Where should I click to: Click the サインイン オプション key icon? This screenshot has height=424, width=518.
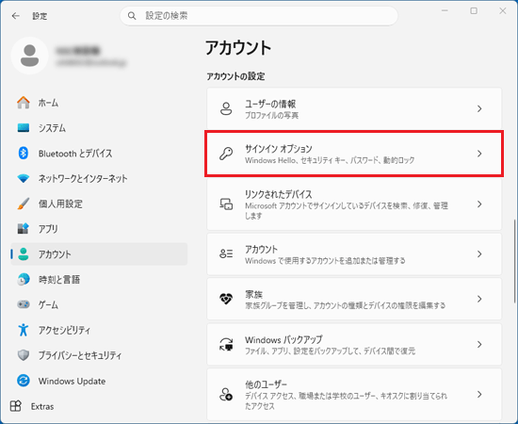[x=226, y=154]
